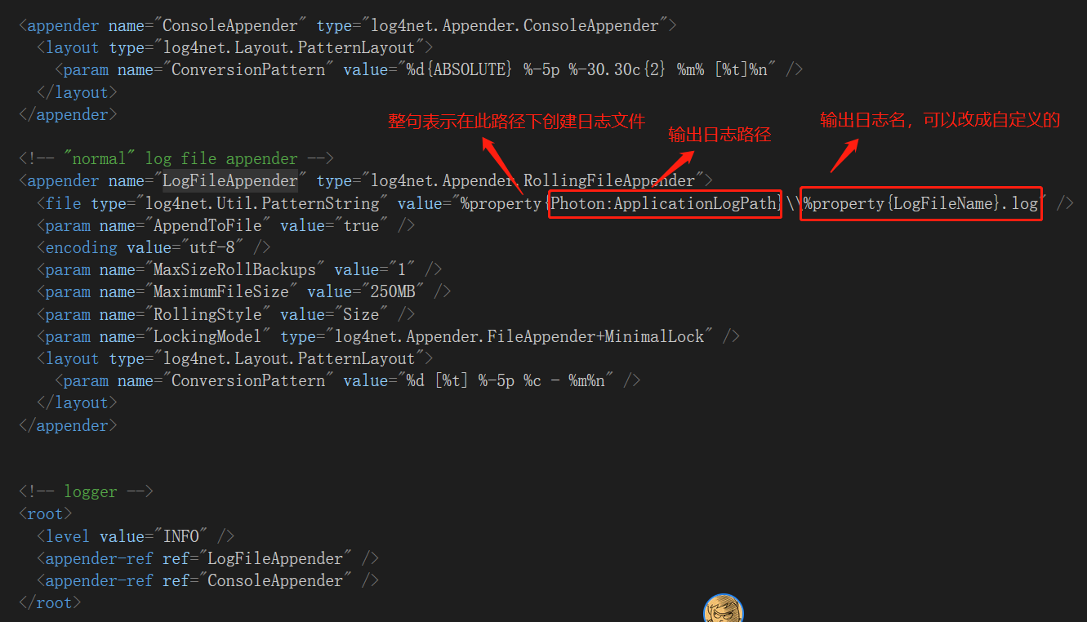Click the comment "<!-- logger -->"

pyautogui.click(x=86, y=491)
